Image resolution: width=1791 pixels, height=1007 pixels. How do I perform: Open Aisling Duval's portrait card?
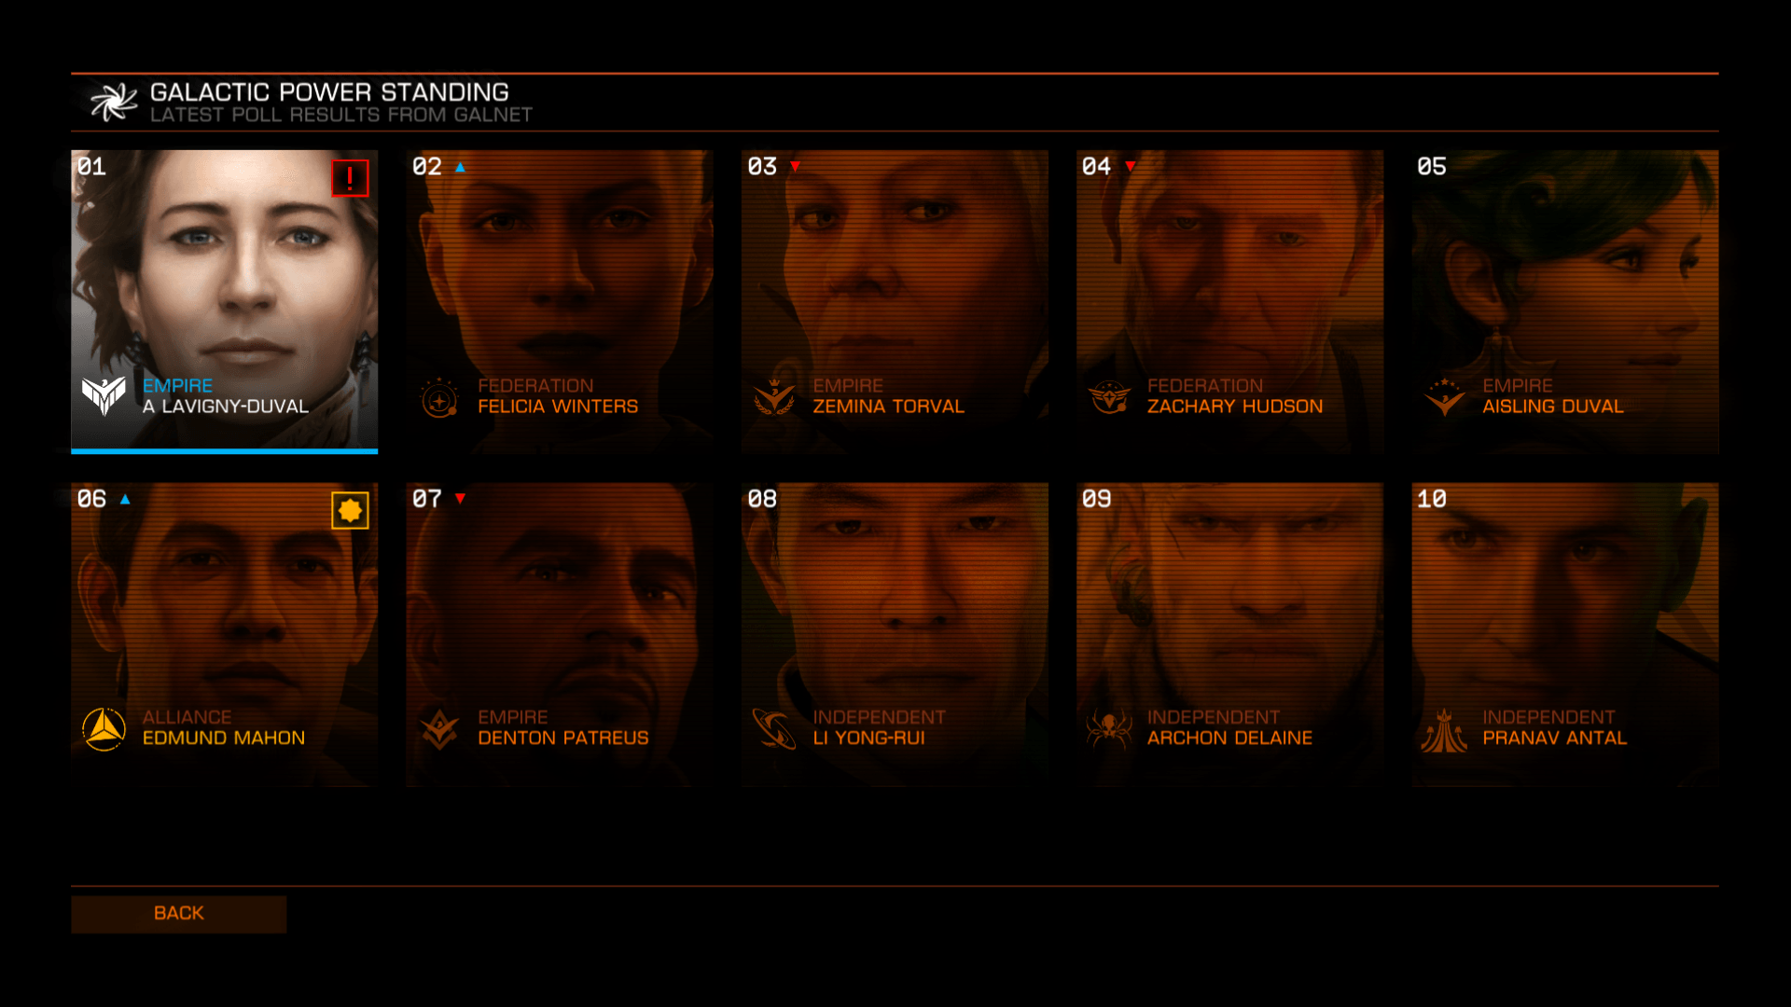tap(1564, 302)
